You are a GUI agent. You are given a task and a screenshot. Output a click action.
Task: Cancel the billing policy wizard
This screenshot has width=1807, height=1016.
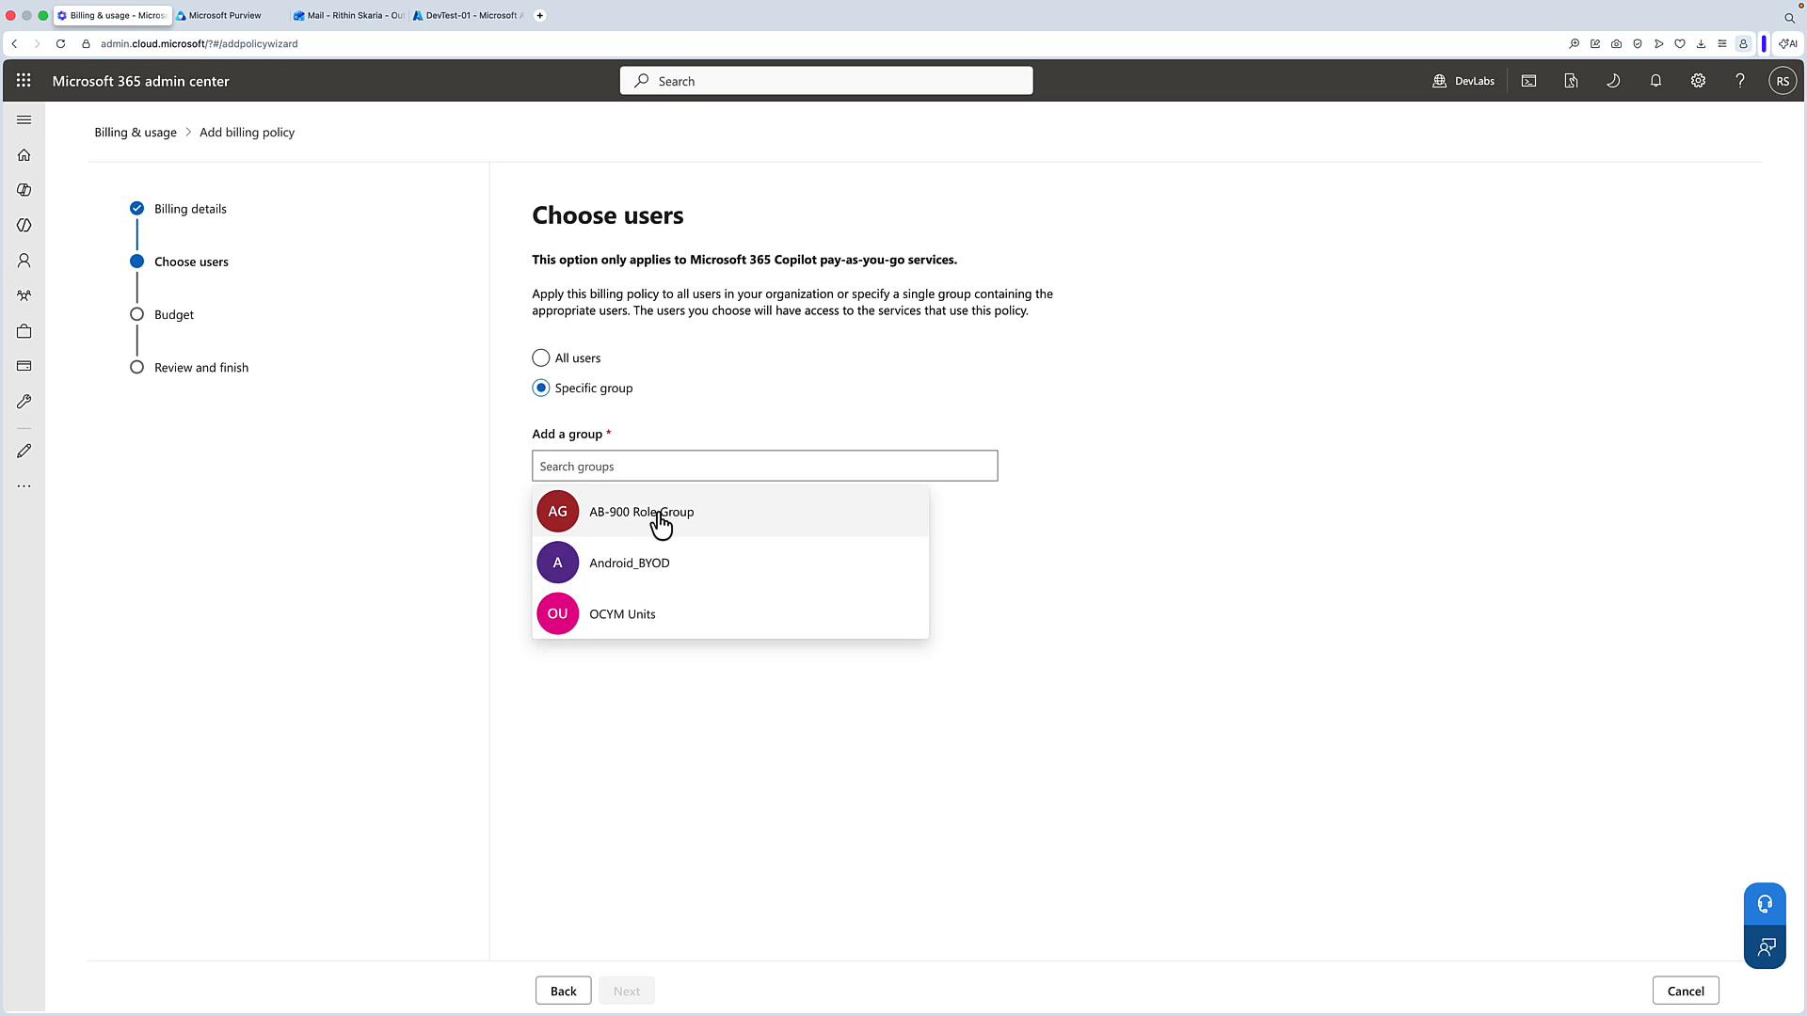point(1686,991)
